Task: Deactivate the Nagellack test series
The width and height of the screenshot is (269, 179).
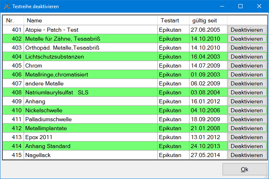Action: 247,155
